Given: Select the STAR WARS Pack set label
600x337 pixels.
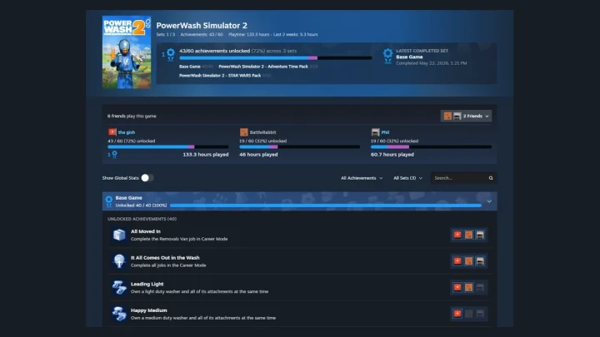Looking at the screenshot, I should coord(225,76).
